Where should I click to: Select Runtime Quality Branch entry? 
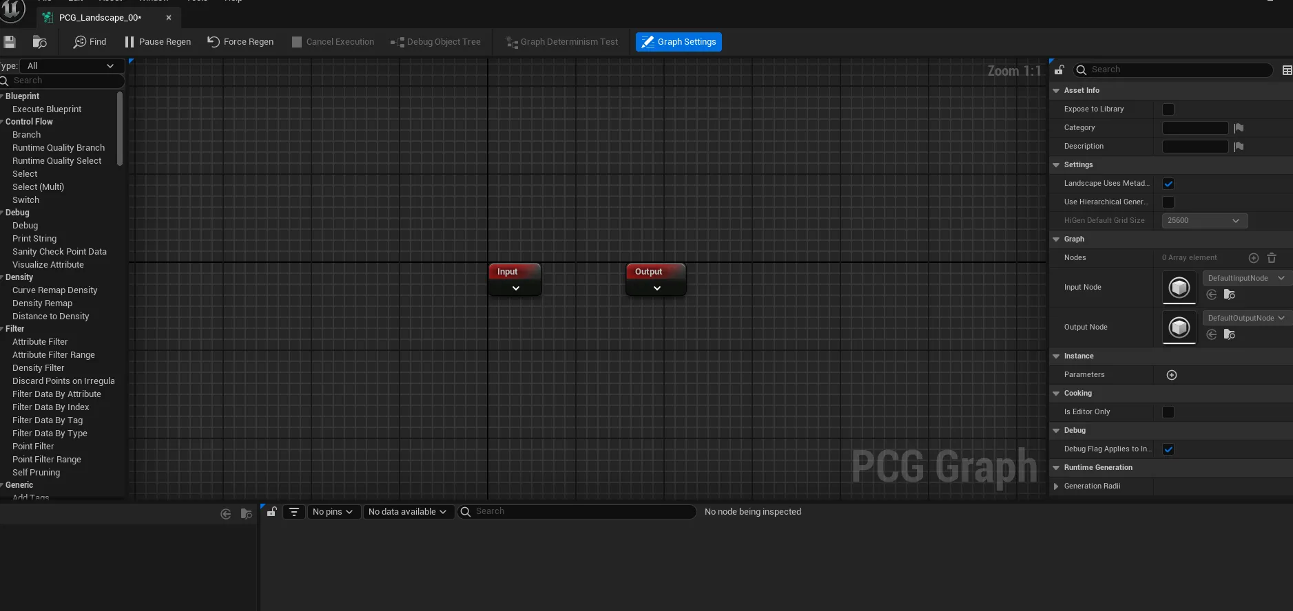[x=59, y=148]
